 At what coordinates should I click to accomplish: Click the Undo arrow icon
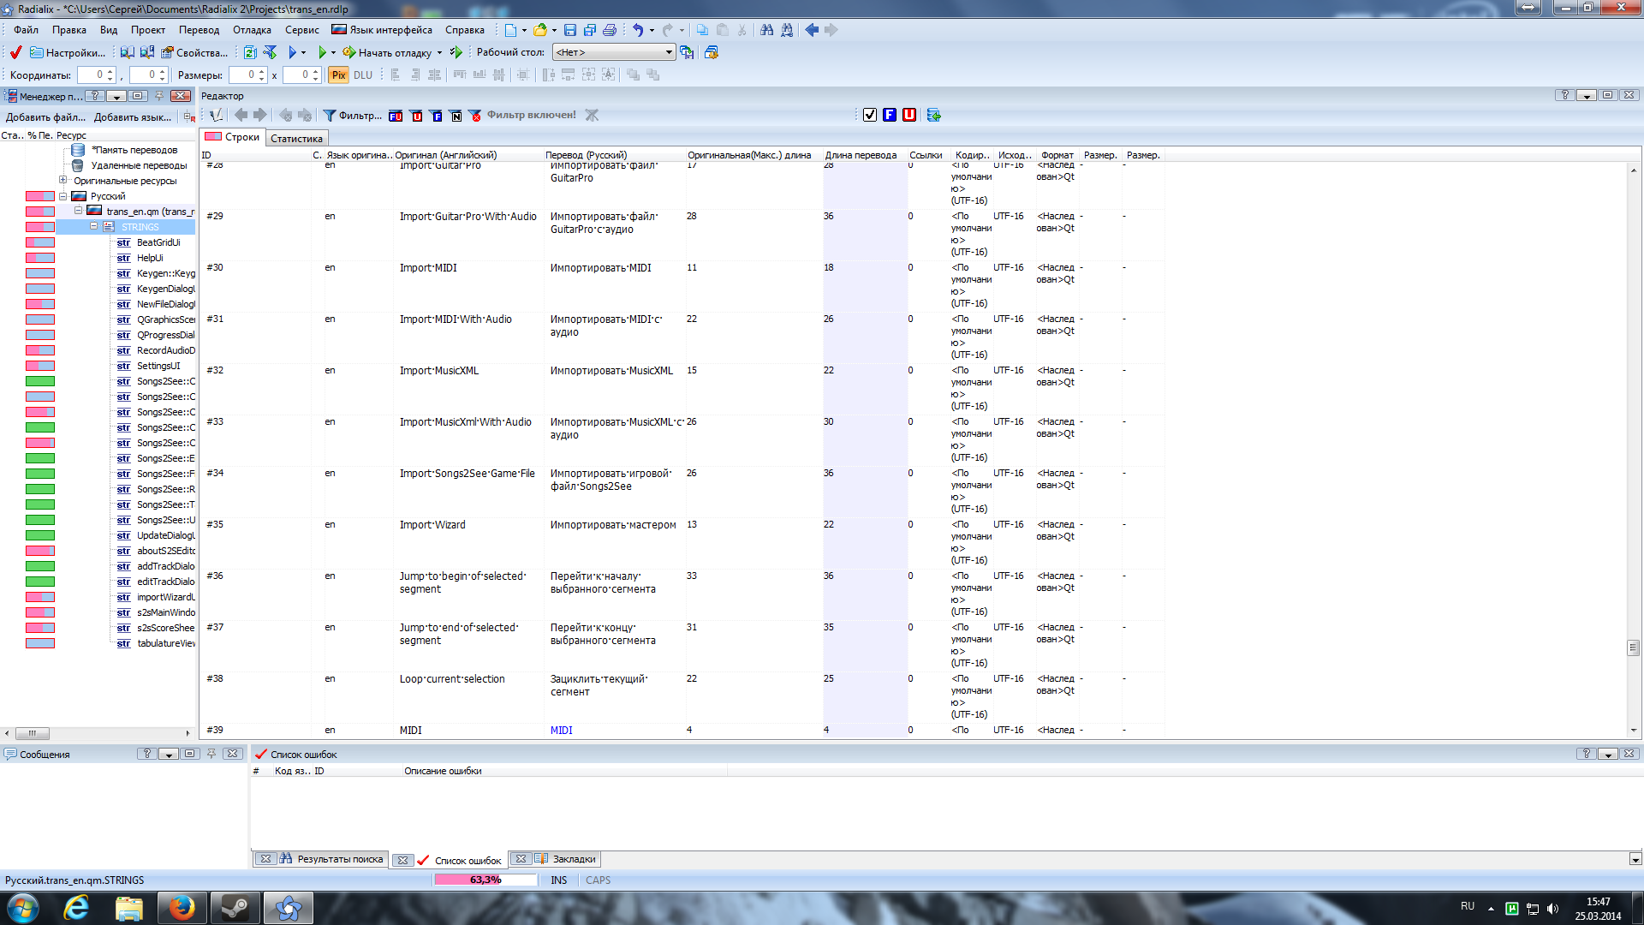pos(637,30)
